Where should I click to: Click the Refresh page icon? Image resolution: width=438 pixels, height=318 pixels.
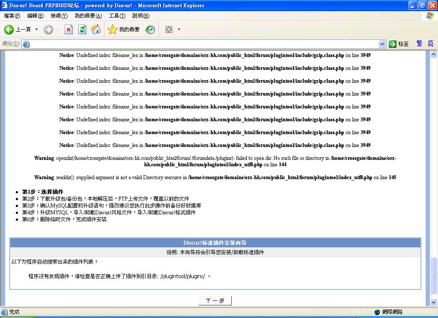pos(82,30)
